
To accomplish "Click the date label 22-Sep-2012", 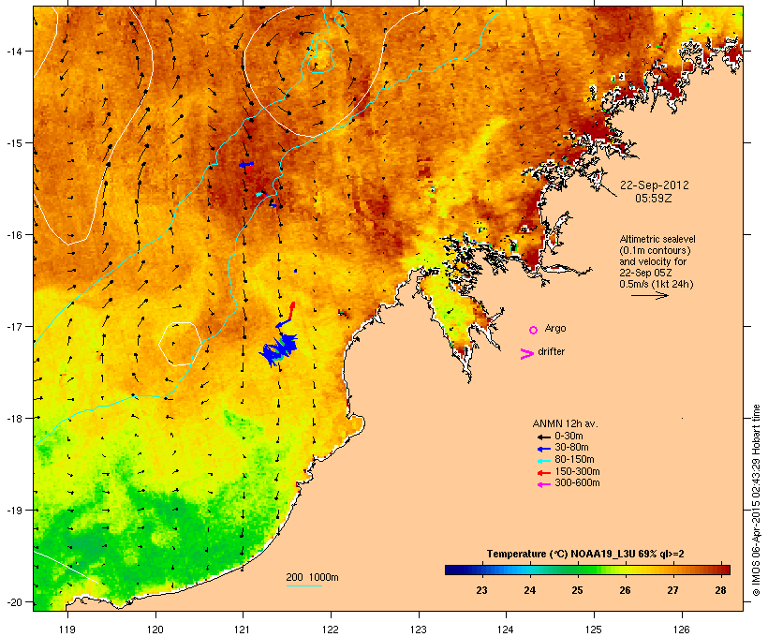I will pos(654,185).
